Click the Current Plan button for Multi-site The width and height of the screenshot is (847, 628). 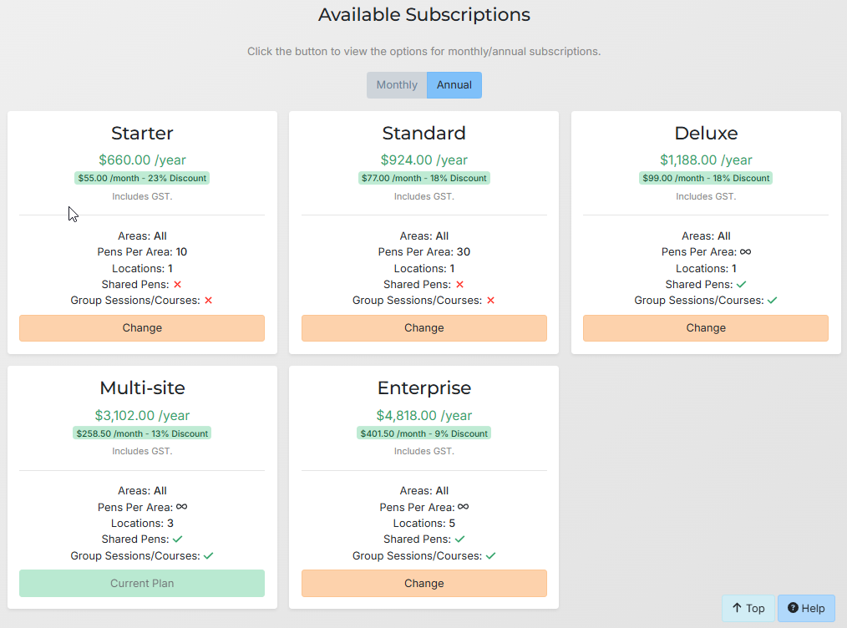(x=142, y=583)
